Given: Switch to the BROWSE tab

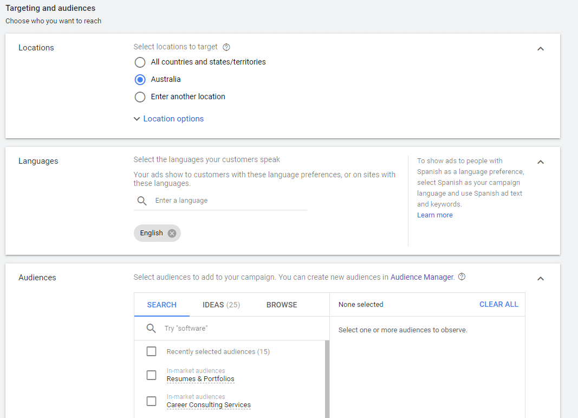Looking at the screenshot, I should click(x=282, y=305).
